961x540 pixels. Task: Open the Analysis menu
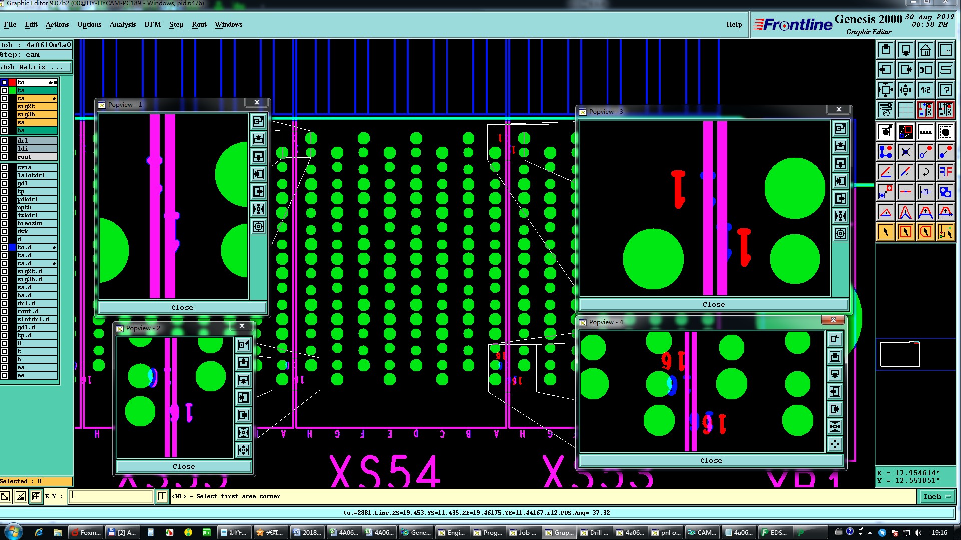122,24
